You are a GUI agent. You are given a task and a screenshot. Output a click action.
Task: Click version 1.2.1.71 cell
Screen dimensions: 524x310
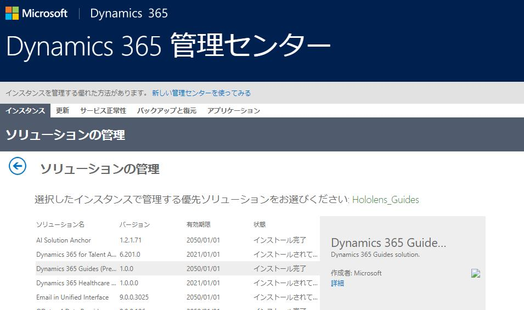click(x=131, y=240)
